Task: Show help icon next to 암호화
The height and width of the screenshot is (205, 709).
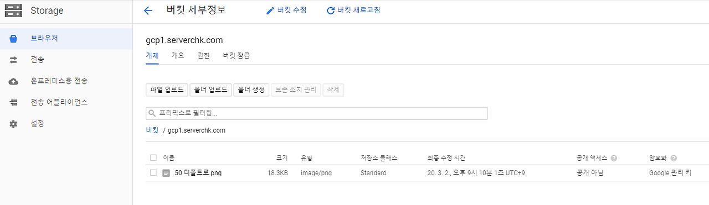Action: pyautogui.click(x=674, y=159)
